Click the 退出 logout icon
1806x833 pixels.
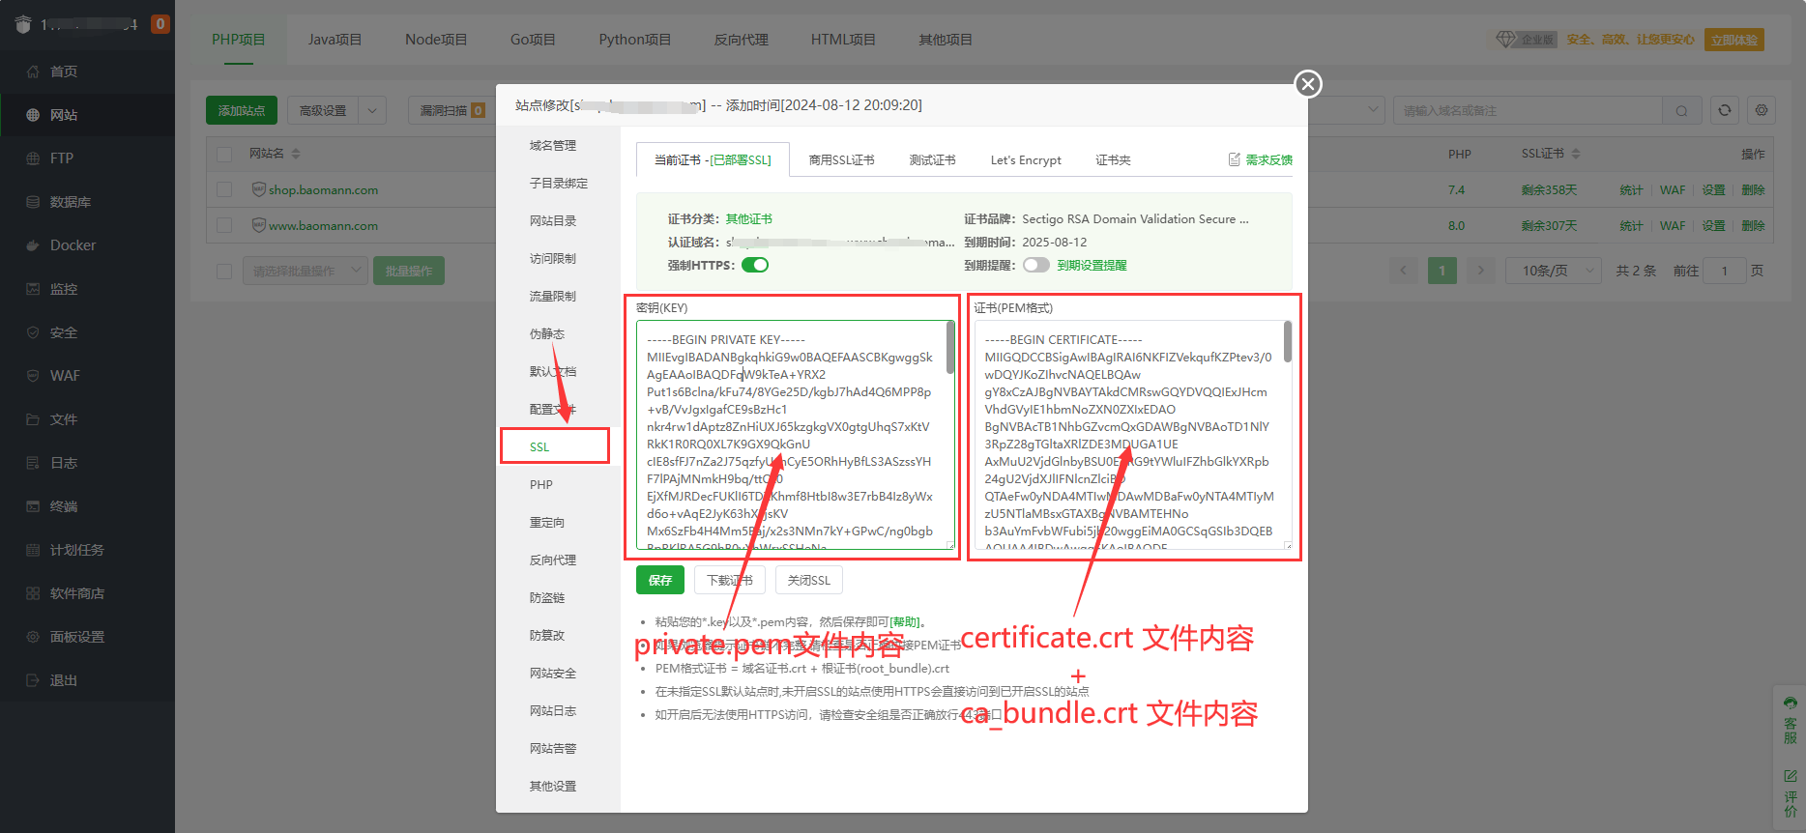(x=33, y=680)
